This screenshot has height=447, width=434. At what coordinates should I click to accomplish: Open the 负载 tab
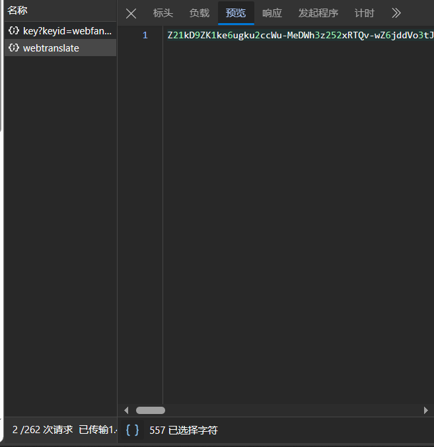point(199,13)
